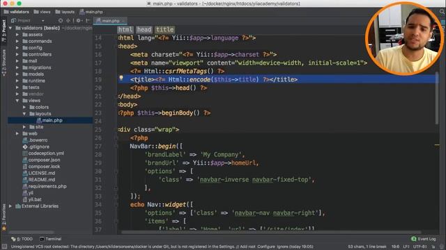Open the TODO tool window button
Image resolution: width=446 pixels, height=250 pixels.
[x=22, y=239]
